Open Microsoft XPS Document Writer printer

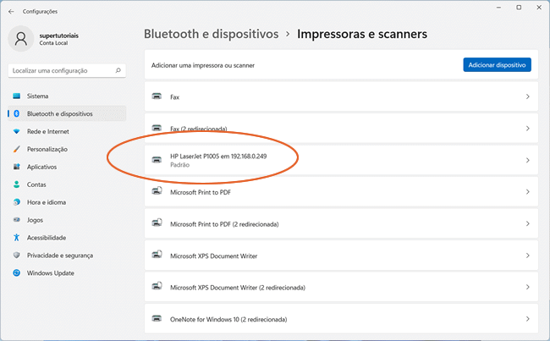338,256
